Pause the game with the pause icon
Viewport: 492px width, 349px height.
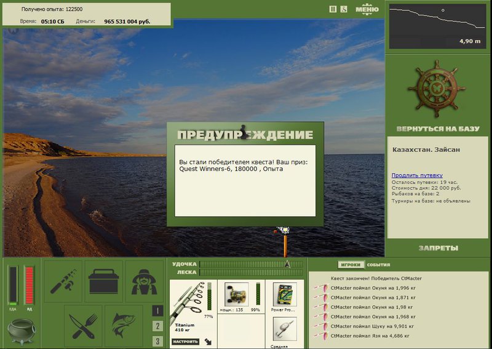[333, 9]
